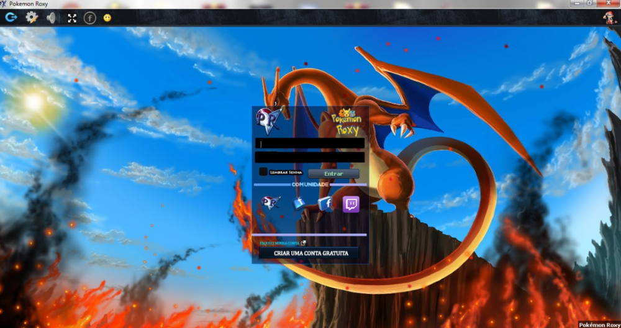Click the Esqueci Minha Conta link

pos(279,243)
